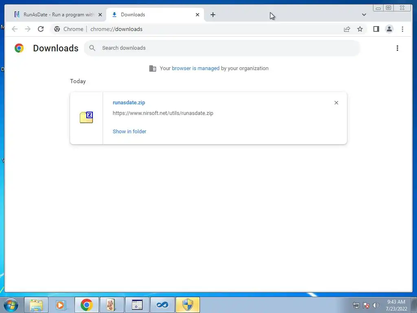Go forward using the forward arrow
This screenshot has height=313, width=417.
pyautogui.click(x=28, y=29)
